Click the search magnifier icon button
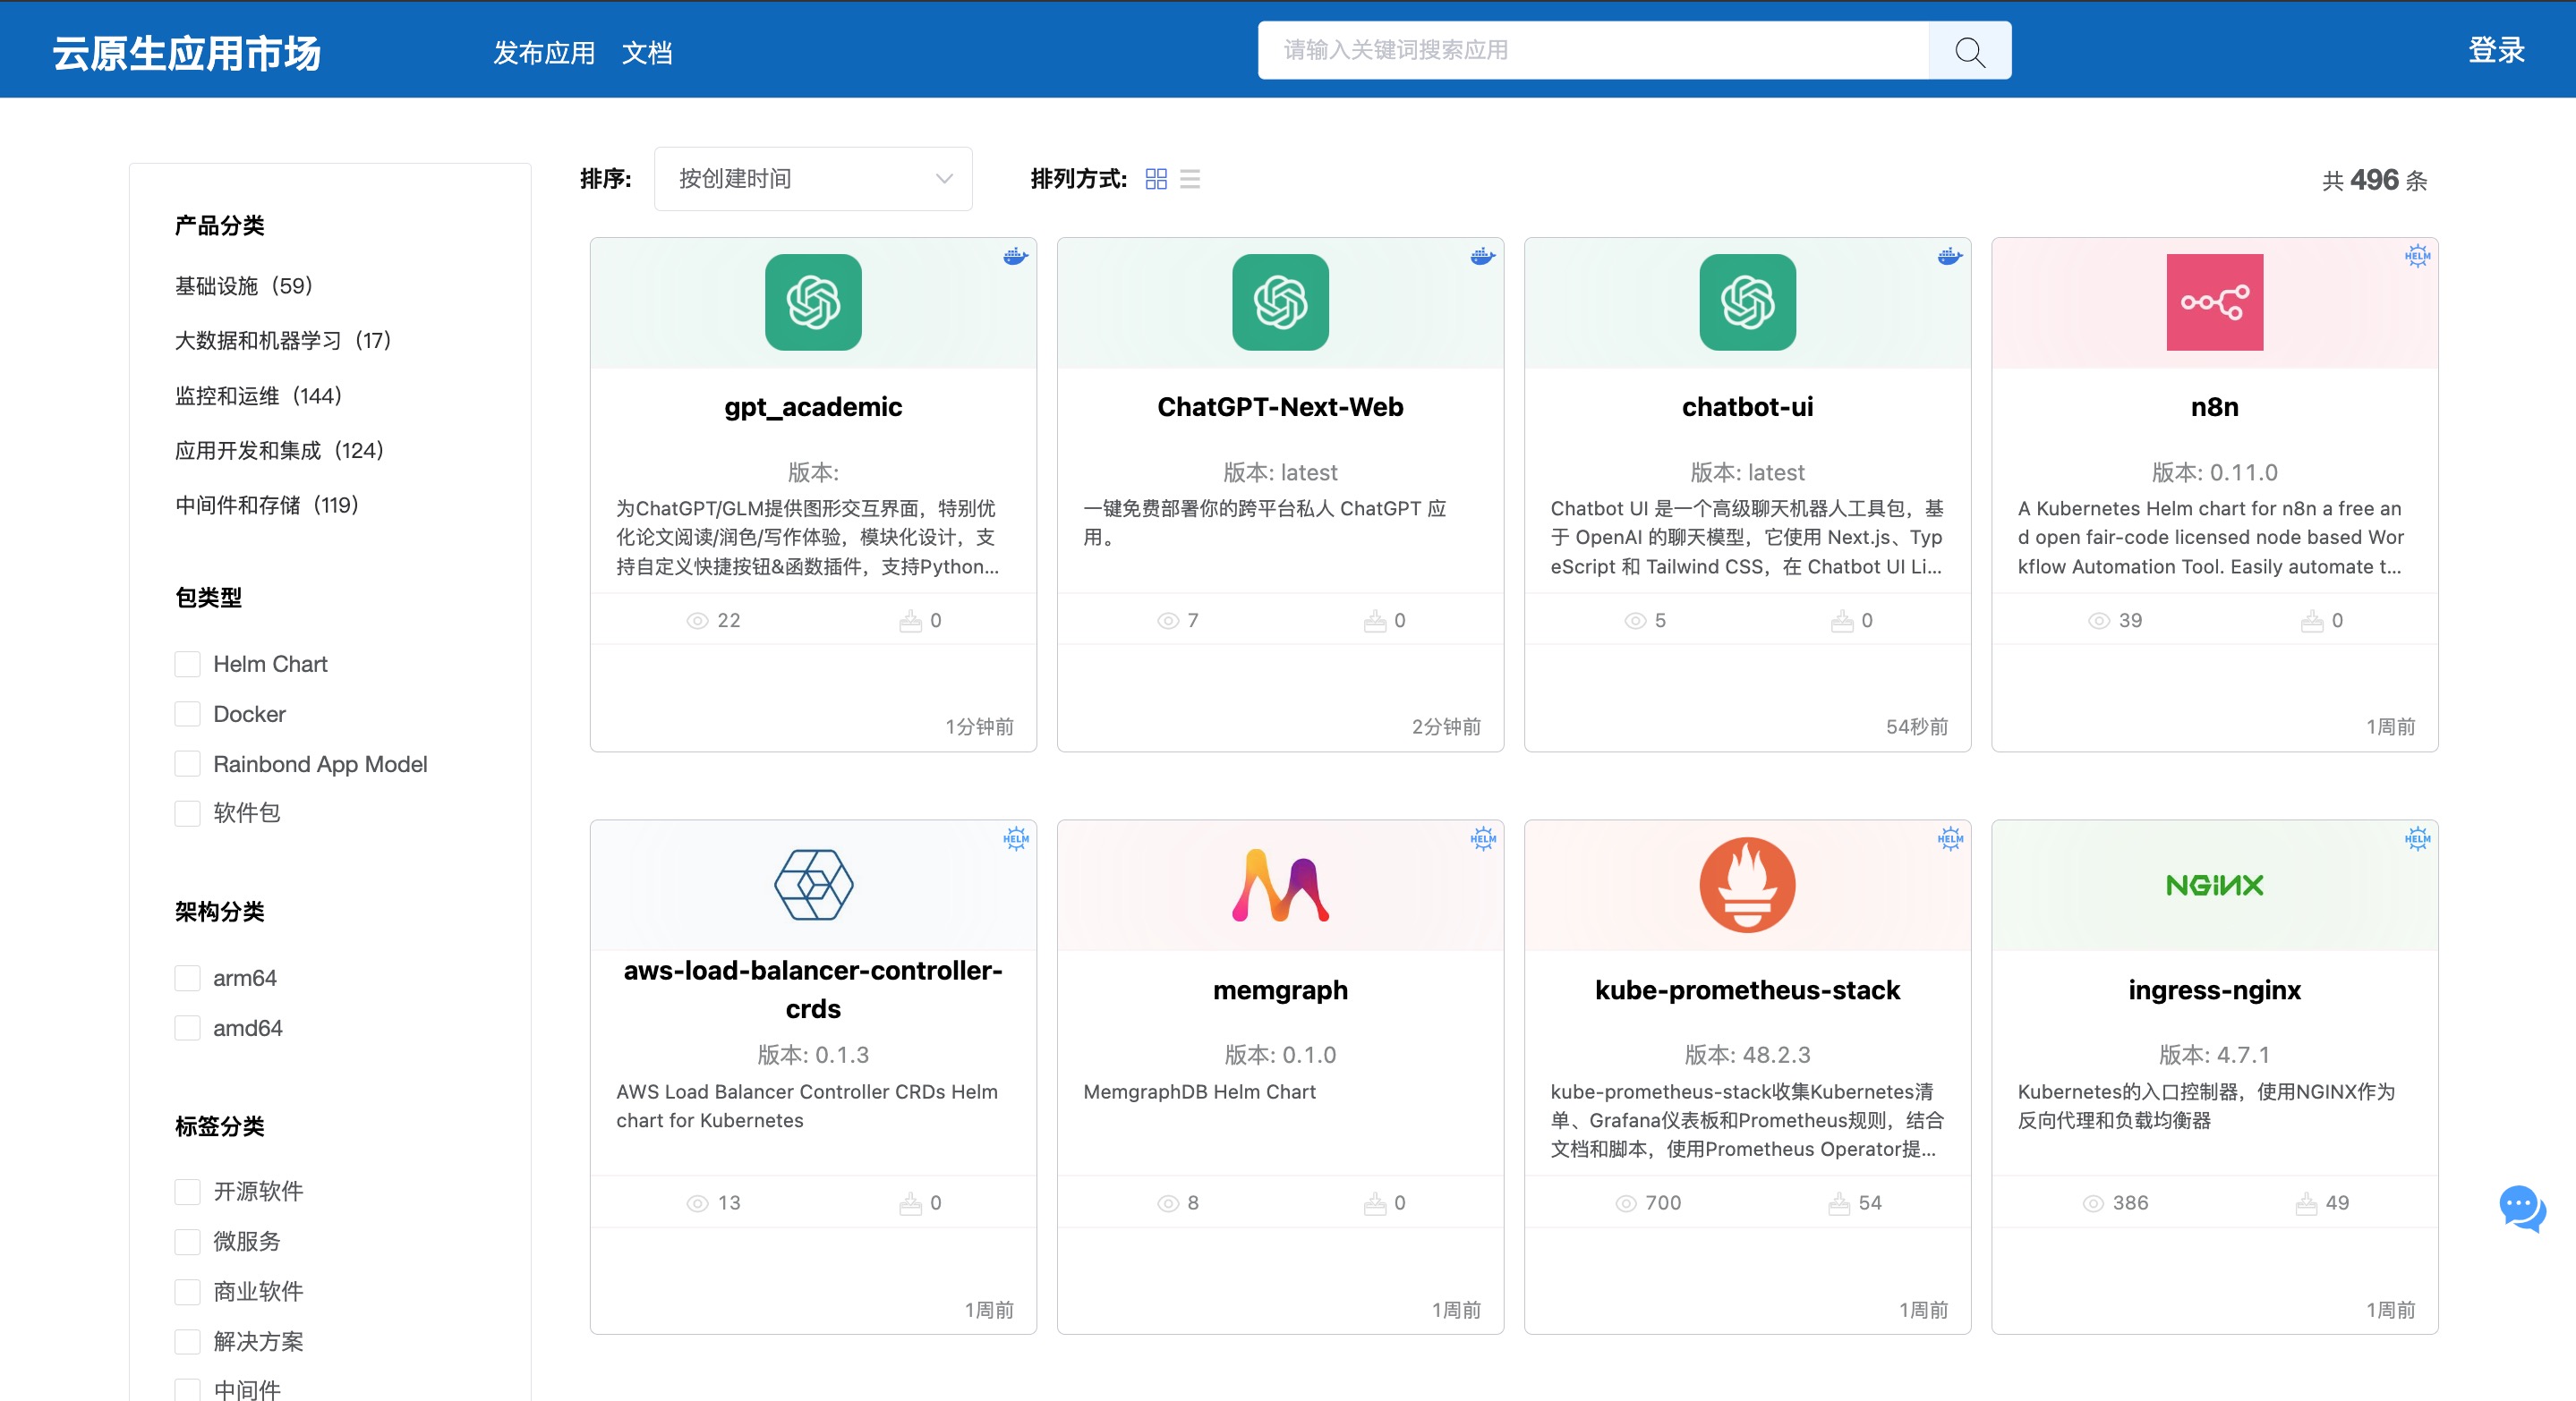The height and width of the screenshot is (1401, 2576). (x=1968, y=51)
